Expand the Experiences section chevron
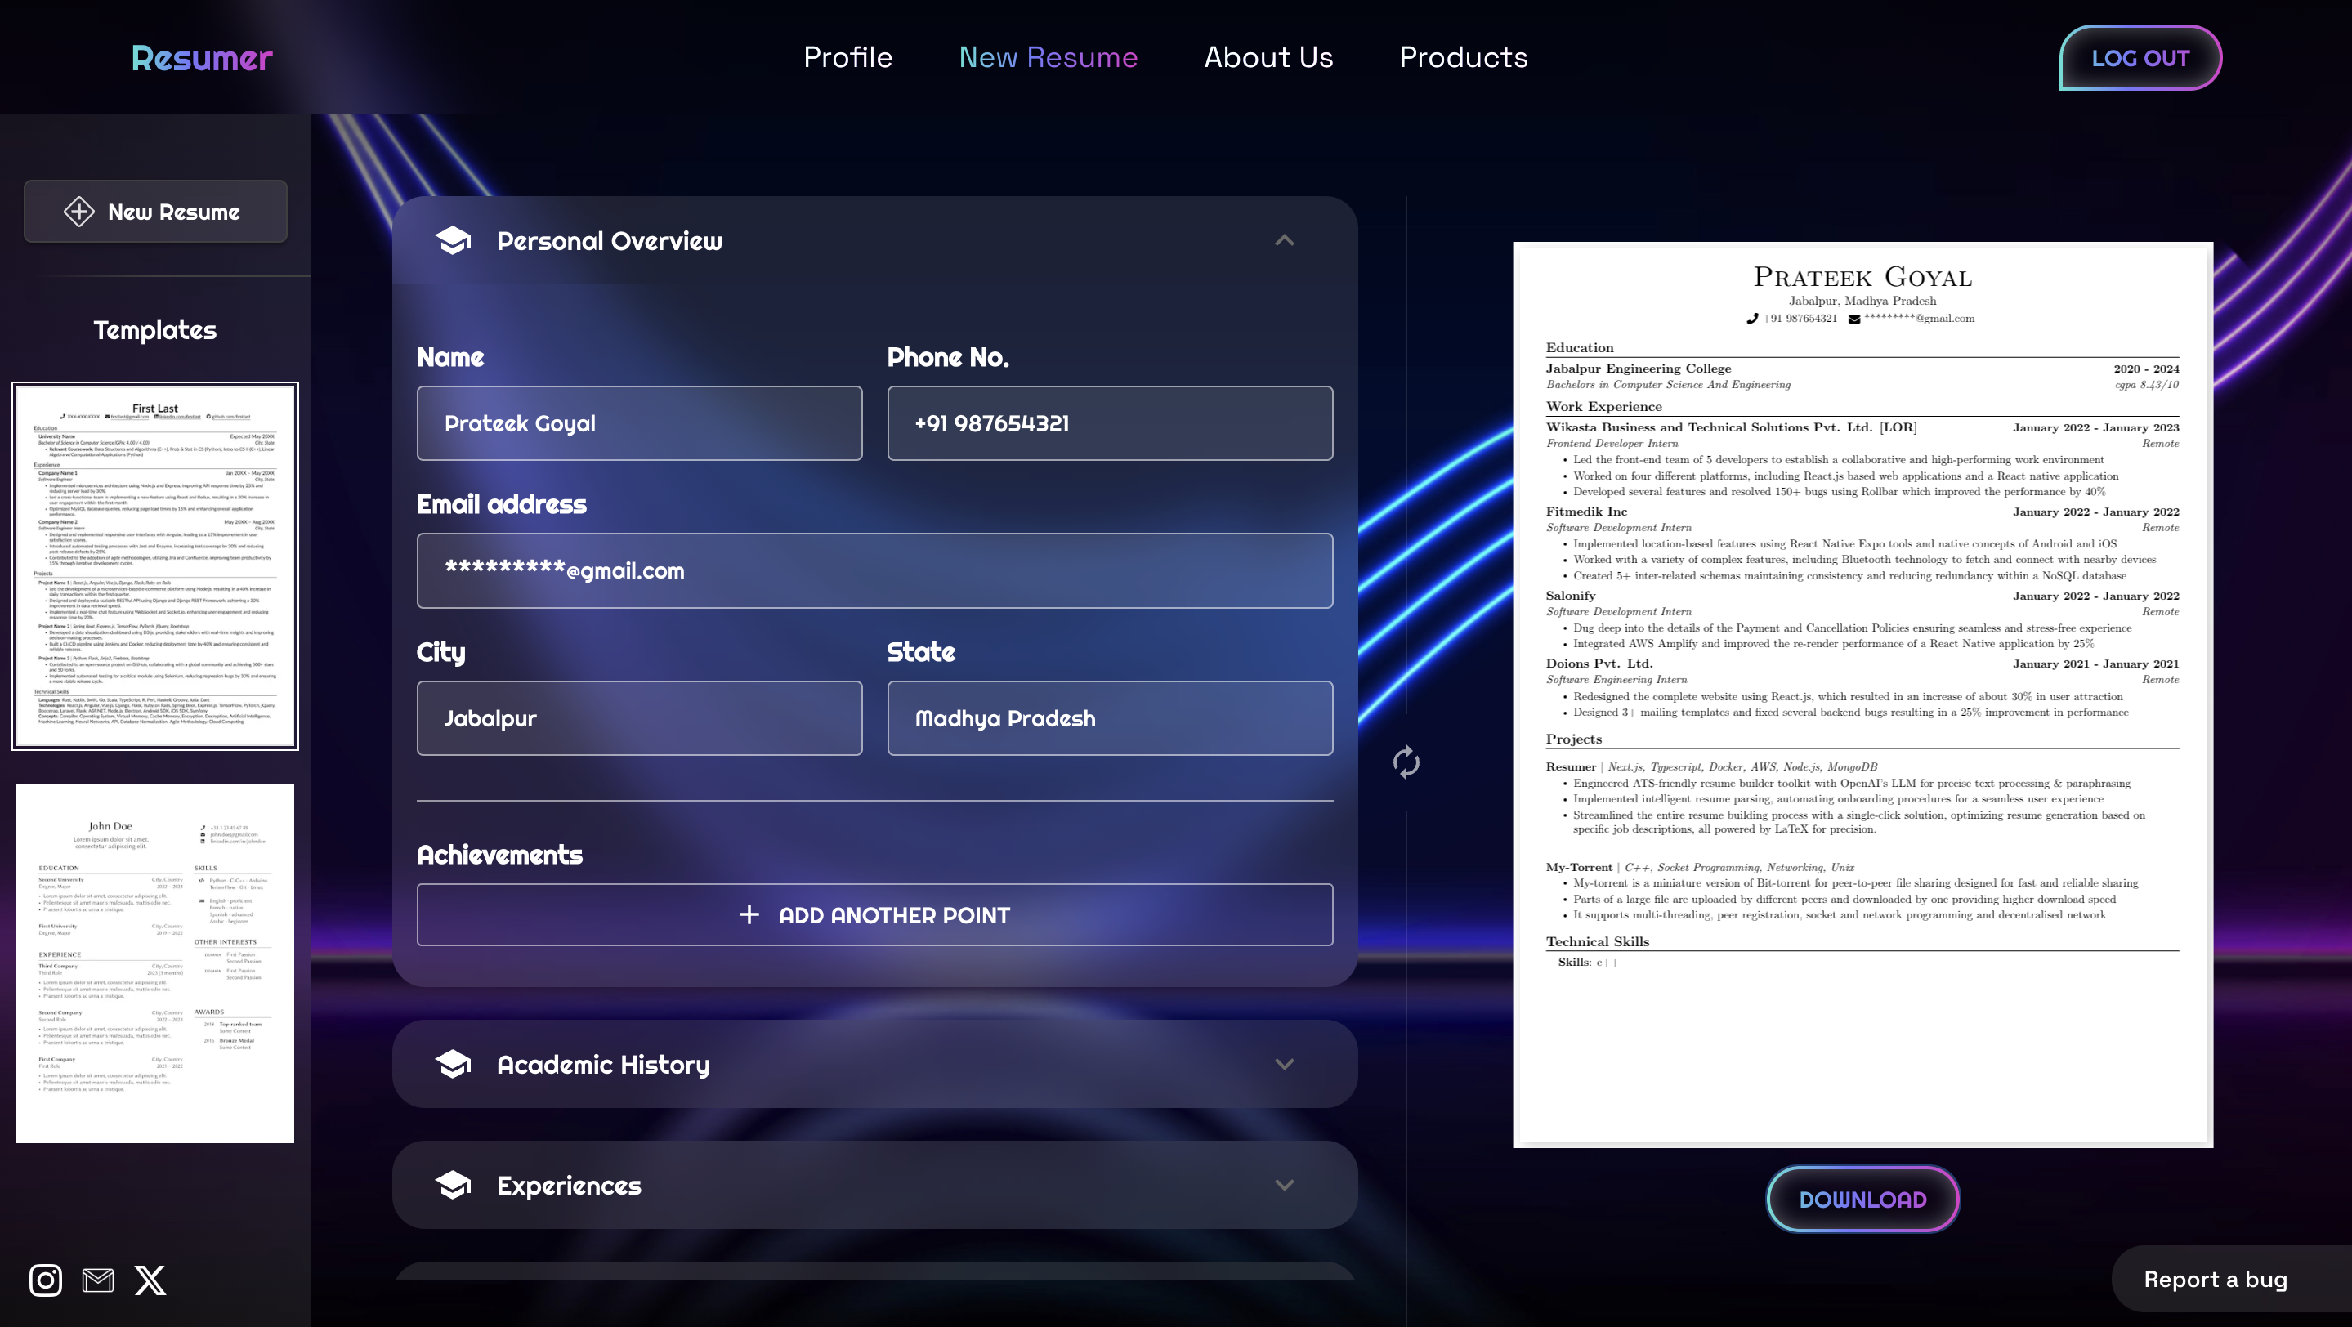The width and height of the screenshot is (2352, 1327). [x=1284, y=1185]
